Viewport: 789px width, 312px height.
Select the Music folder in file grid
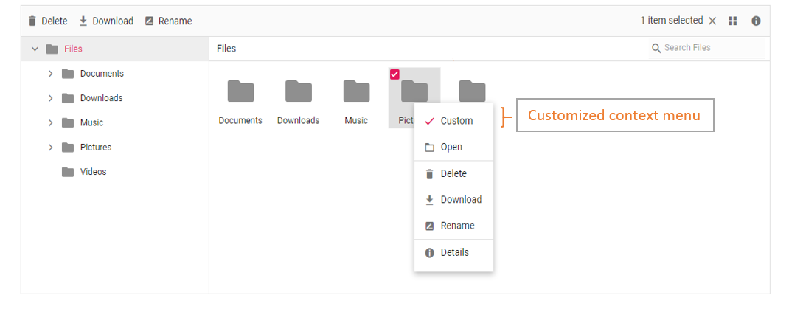(356, 91)
